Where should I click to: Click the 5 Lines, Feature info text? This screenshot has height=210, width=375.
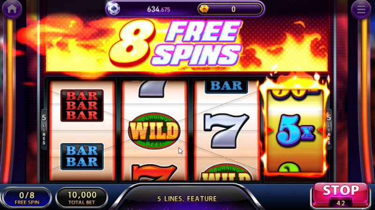[187, 199]
